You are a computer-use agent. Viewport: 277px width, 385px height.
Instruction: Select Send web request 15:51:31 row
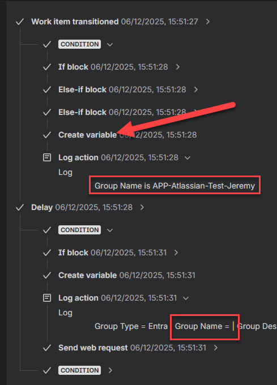[x=132, y=348]
